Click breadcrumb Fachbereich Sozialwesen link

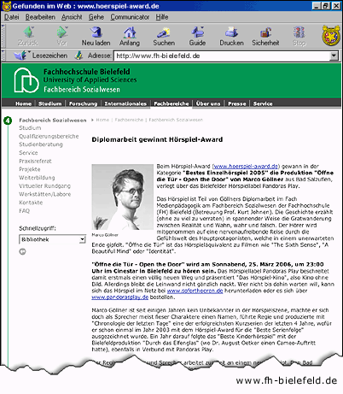pos(176,120)
